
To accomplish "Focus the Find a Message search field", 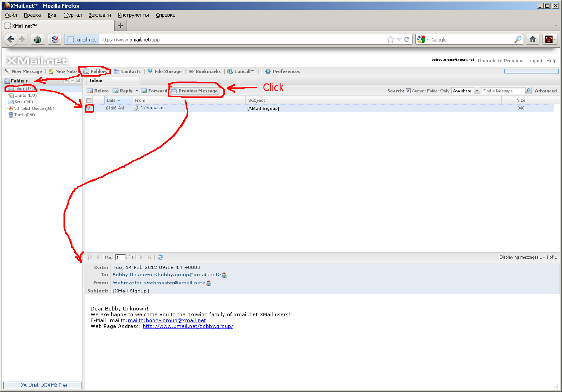I will click(x=503, y=91).
